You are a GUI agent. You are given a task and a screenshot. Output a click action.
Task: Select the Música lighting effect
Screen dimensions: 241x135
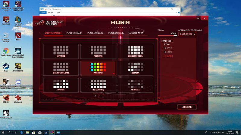click(x=61, y=85)
